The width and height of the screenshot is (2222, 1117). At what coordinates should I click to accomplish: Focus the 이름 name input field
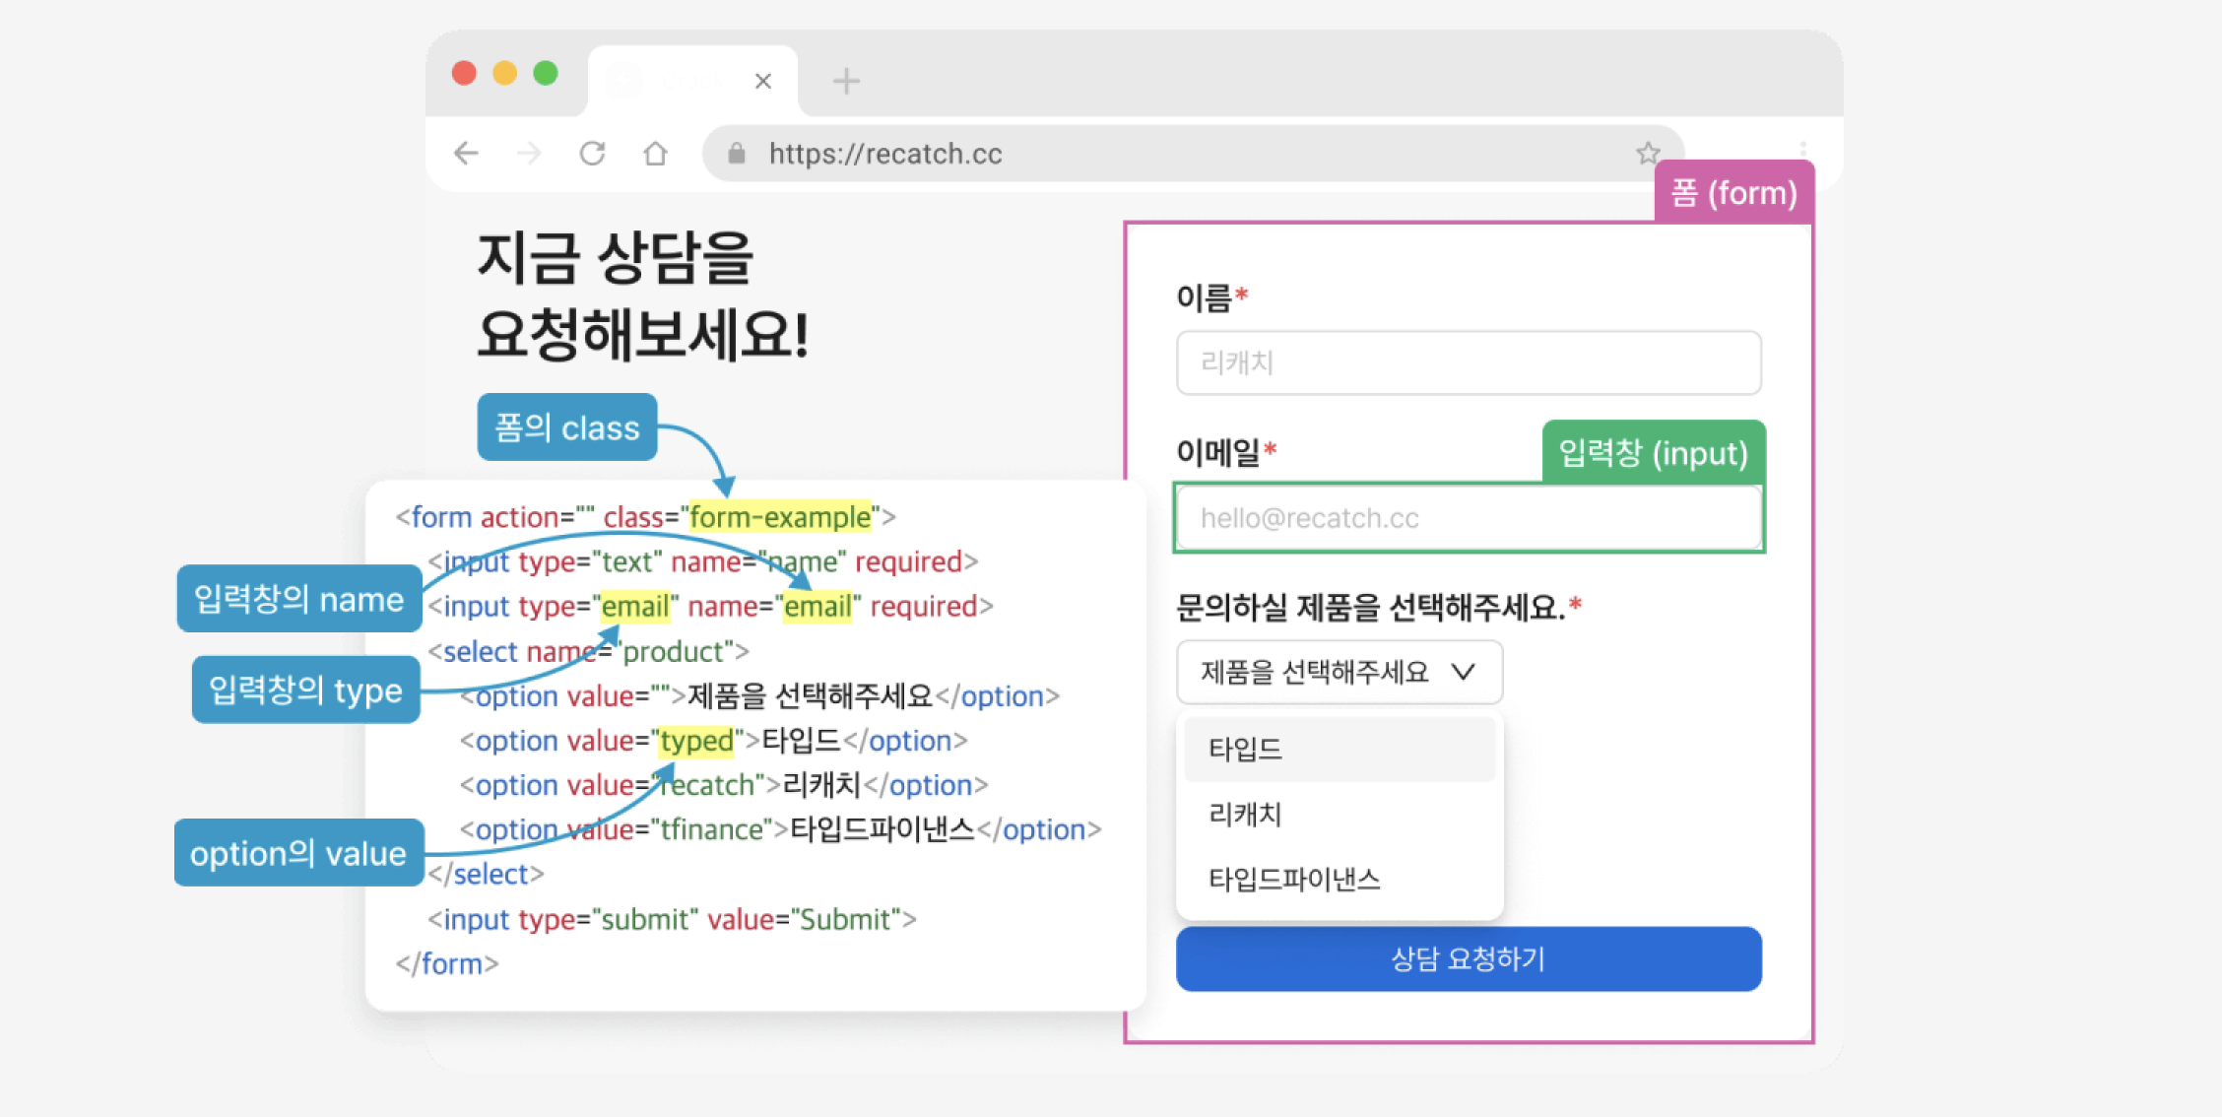pyautogui.click(x=1468, y=362)
